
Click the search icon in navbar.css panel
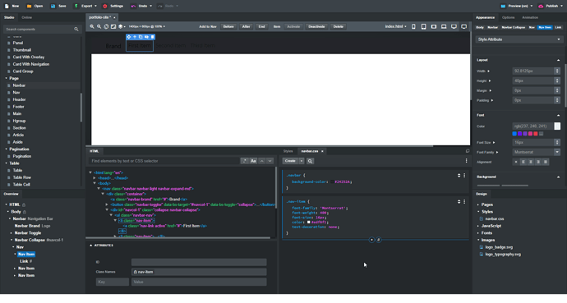(x=310, y=161)
